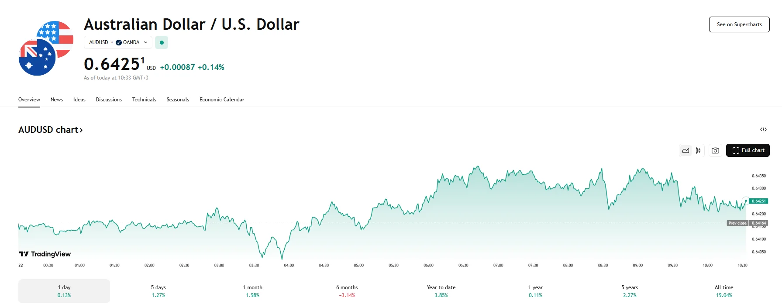The image size is (782, 308).
Task: Choose the All time range
Action: pyautogui.click(x=723, y=291)
